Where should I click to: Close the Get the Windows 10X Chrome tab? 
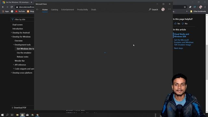tap(32, 2)
